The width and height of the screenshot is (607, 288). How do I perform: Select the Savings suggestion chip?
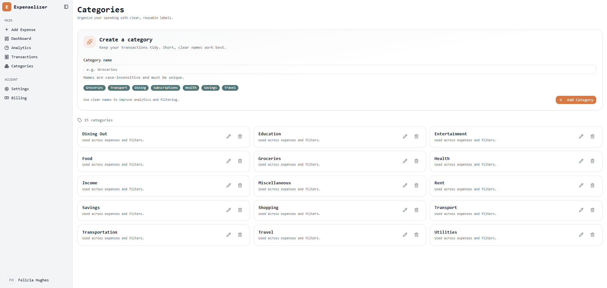pos(211,88)
